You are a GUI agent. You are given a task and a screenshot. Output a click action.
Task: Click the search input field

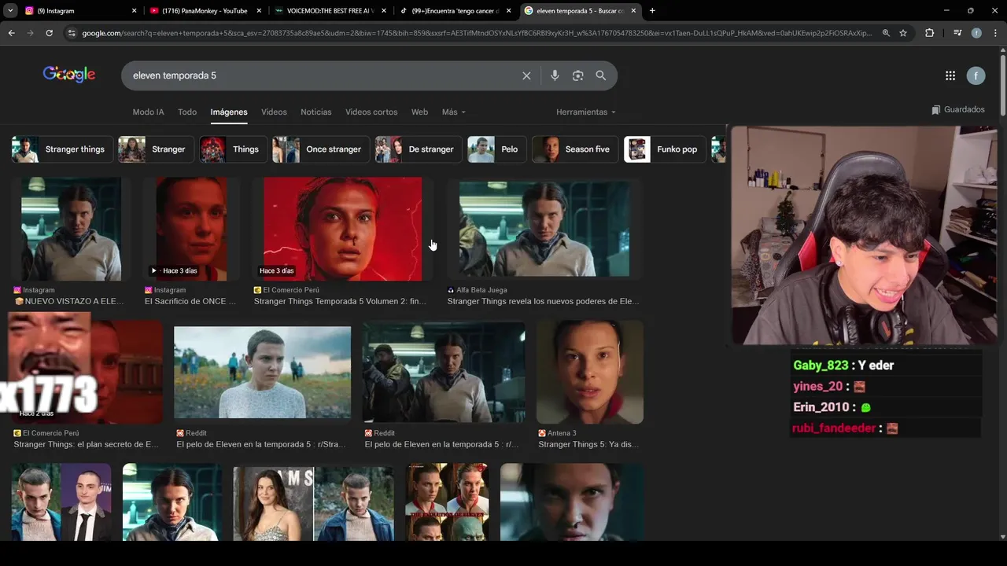point(323,75)
